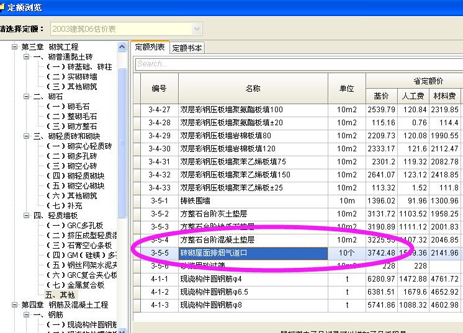Image resolution: width=463 pixels, height=333 pixels.
Task: Select highlighted cell 砖砌屋面排烟气道口
Action: click(253, 254)
